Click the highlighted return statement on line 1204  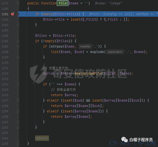coord(42,138)
